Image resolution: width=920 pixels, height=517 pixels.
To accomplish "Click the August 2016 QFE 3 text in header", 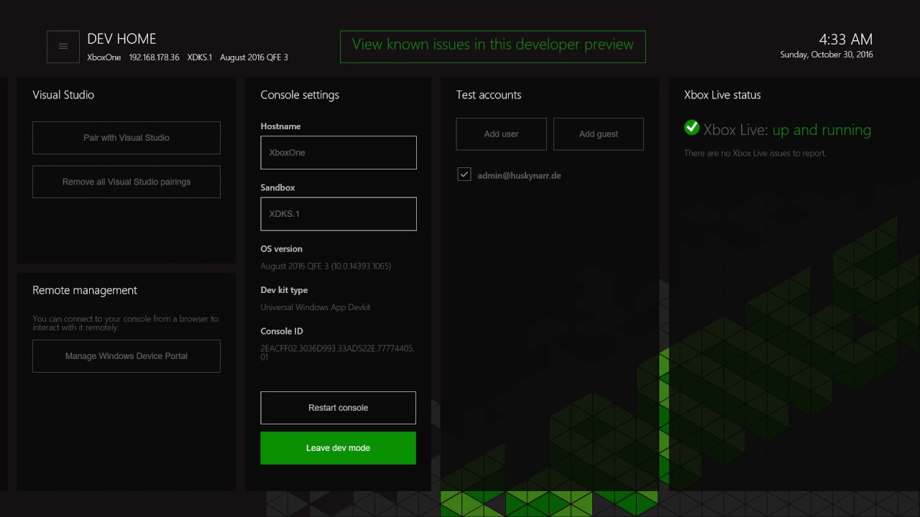I will 254,57.
